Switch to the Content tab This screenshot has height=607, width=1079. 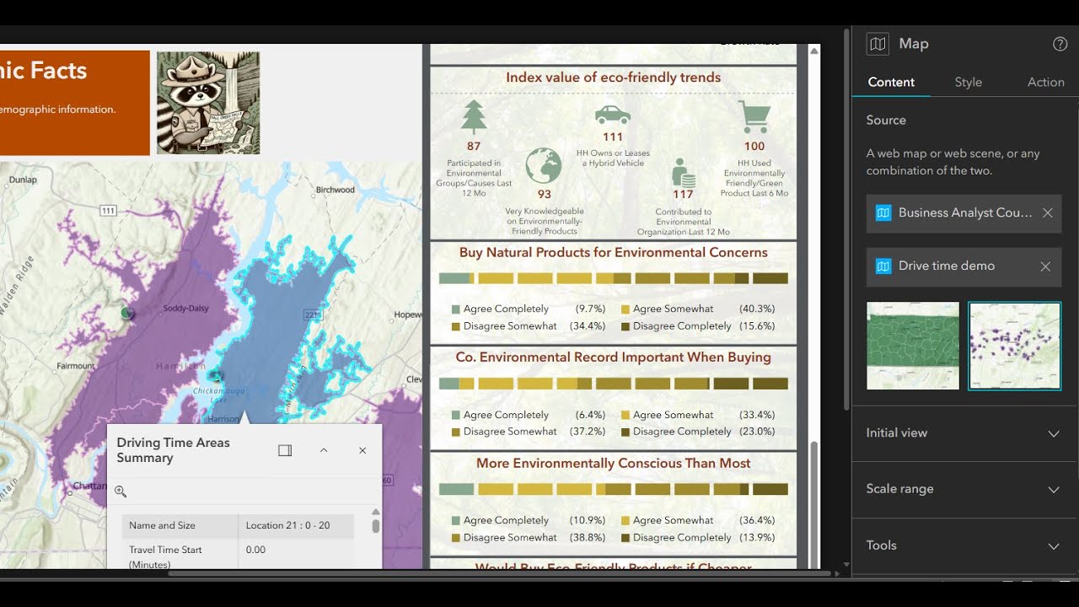tap(891, 82)
